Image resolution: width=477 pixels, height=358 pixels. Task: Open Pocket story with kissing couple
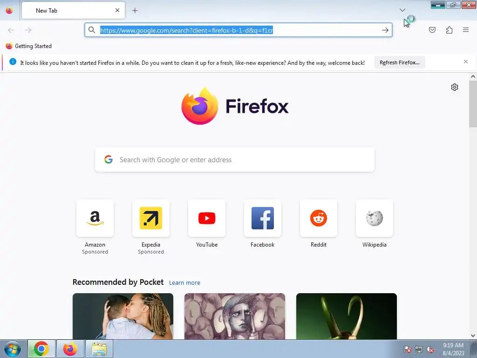123,316
